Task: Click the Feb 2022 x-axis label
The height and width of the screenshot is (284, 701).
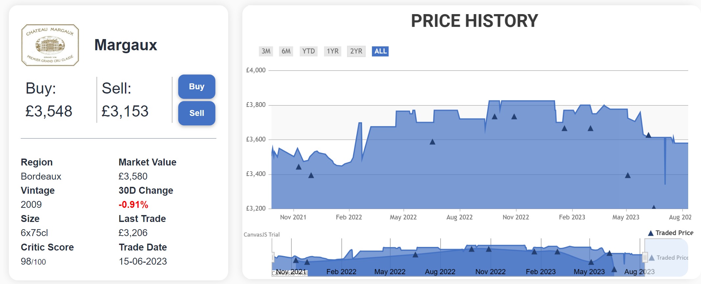Action: tap(349, 217)
